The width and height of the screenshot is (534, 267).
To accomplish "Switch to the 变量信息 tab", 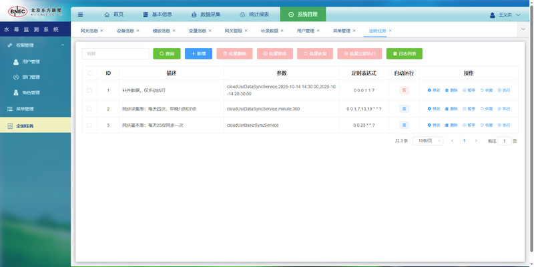I will point(198,31).
